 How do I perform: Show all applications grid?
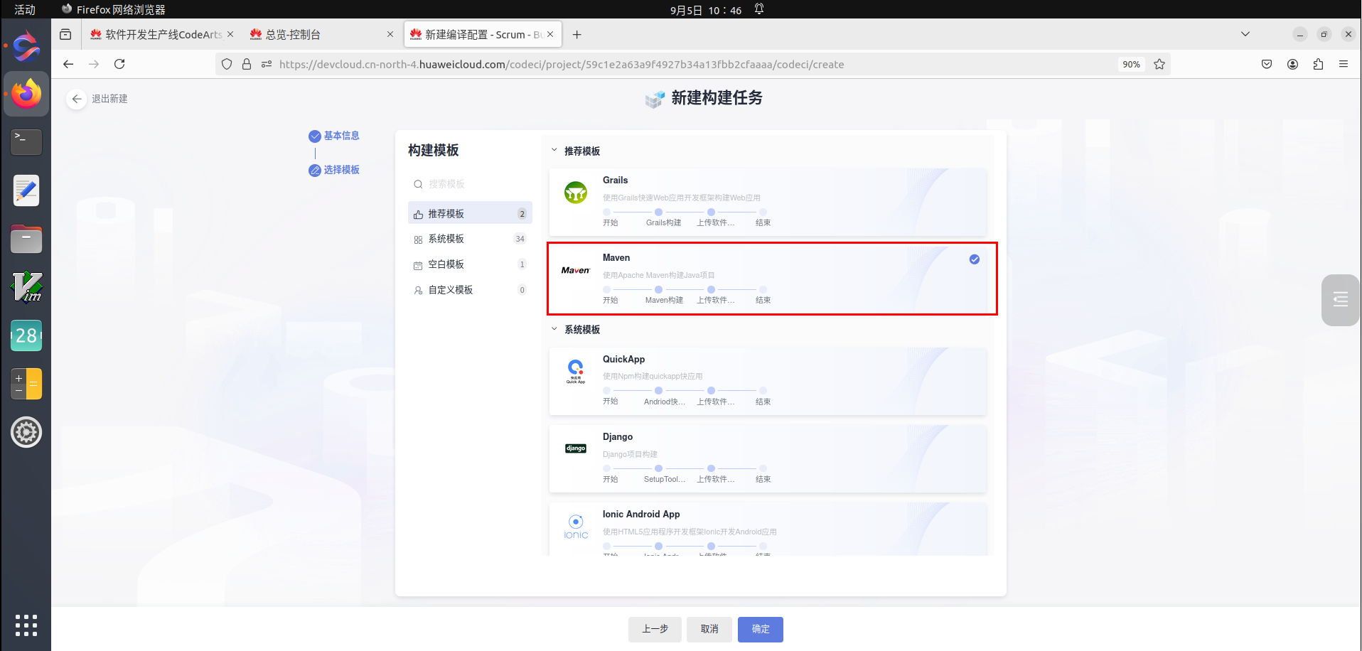coord(26,625)
